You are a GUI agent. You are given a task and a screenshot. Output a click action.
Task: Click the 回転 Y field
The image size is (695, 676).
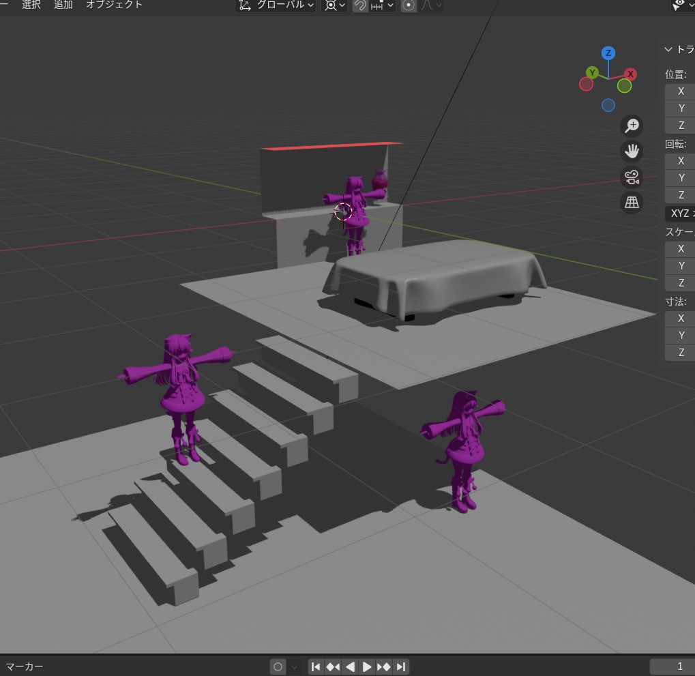coord(680,178)
